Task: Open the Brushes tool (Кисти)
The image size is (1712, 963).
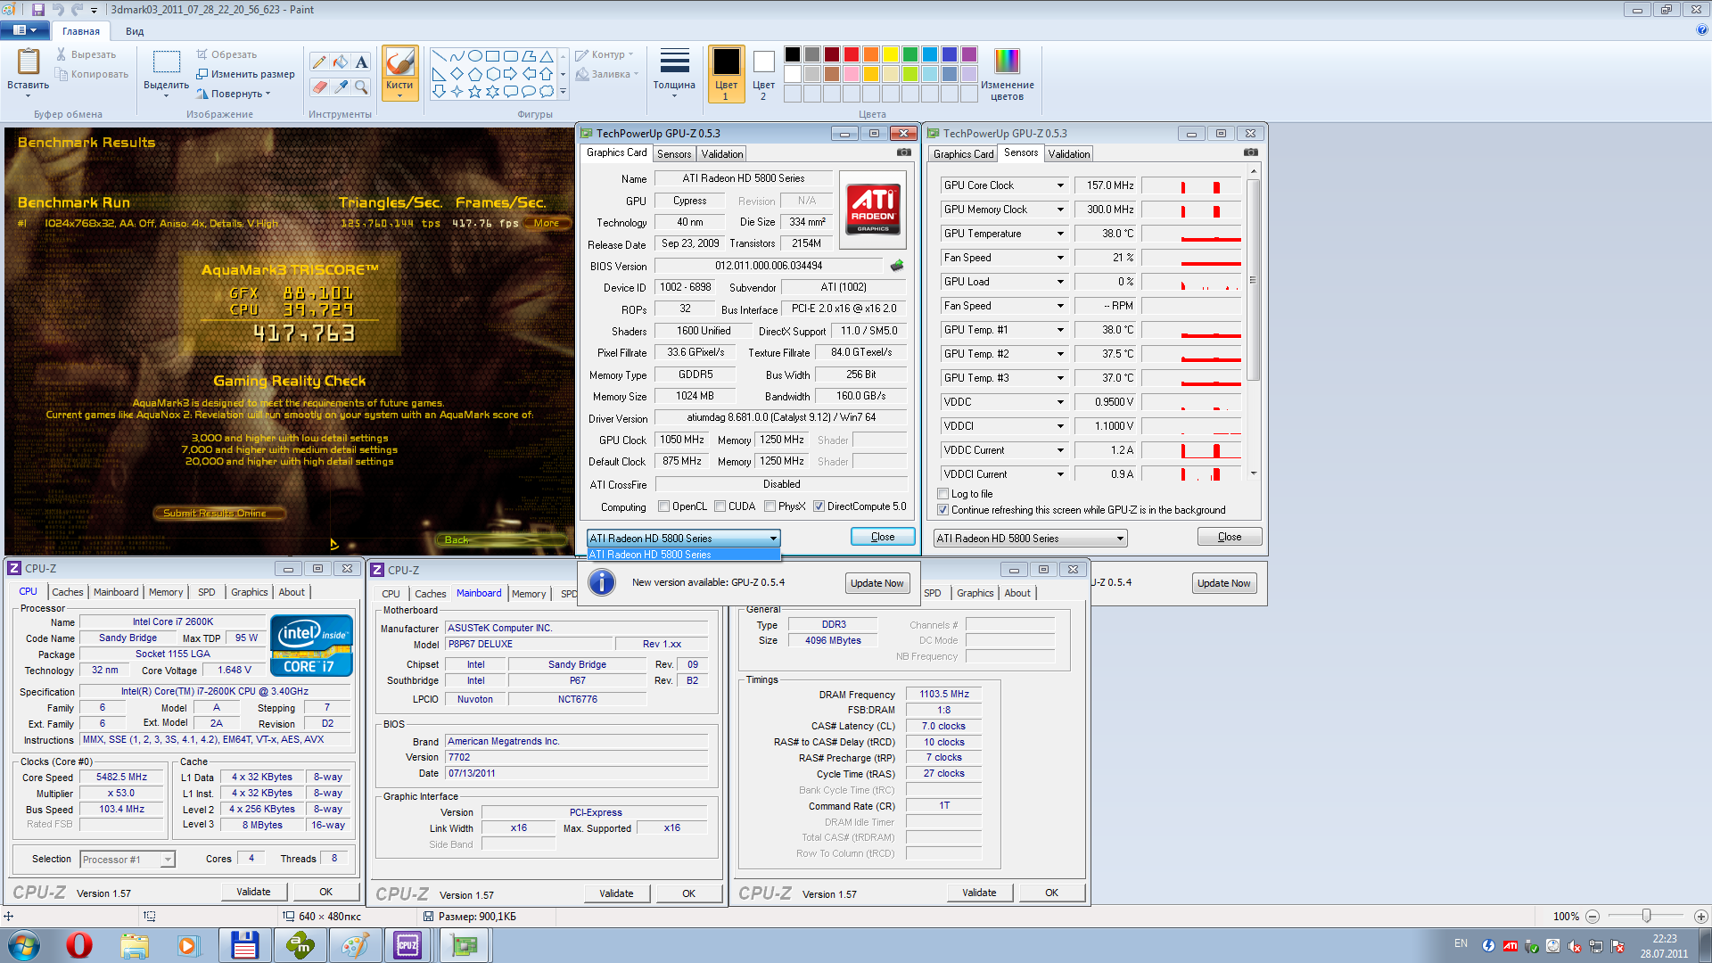Action: [399, 73]
